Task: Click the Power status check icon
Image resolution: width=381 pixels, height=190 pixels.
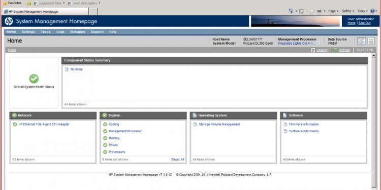Action: coord(105,145)
